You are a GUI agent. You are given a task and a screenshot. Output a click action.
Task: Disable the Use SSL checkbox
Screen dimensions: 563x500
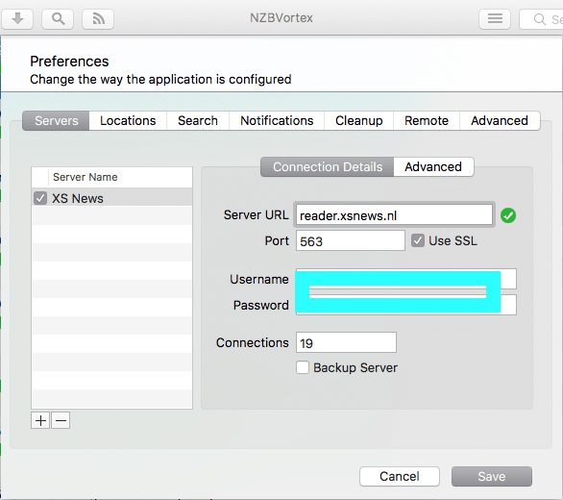418,240
